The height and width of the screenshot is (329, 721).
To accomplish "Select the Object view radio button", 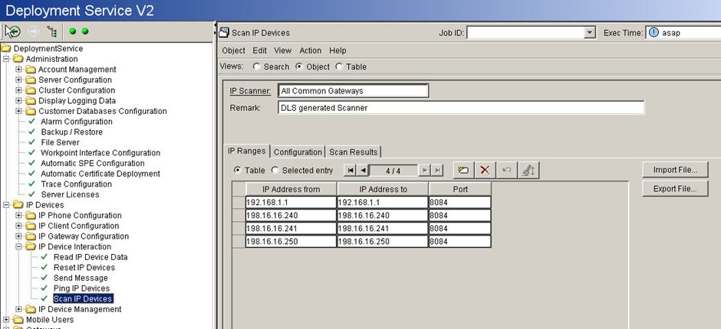I will (x=299, y=67).
